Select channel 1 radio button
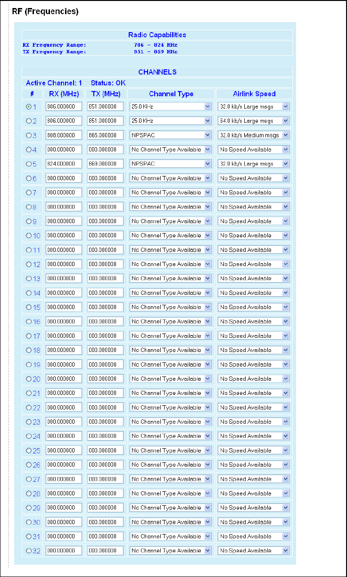Screen dimensions: 347x577 pos(28,107)
